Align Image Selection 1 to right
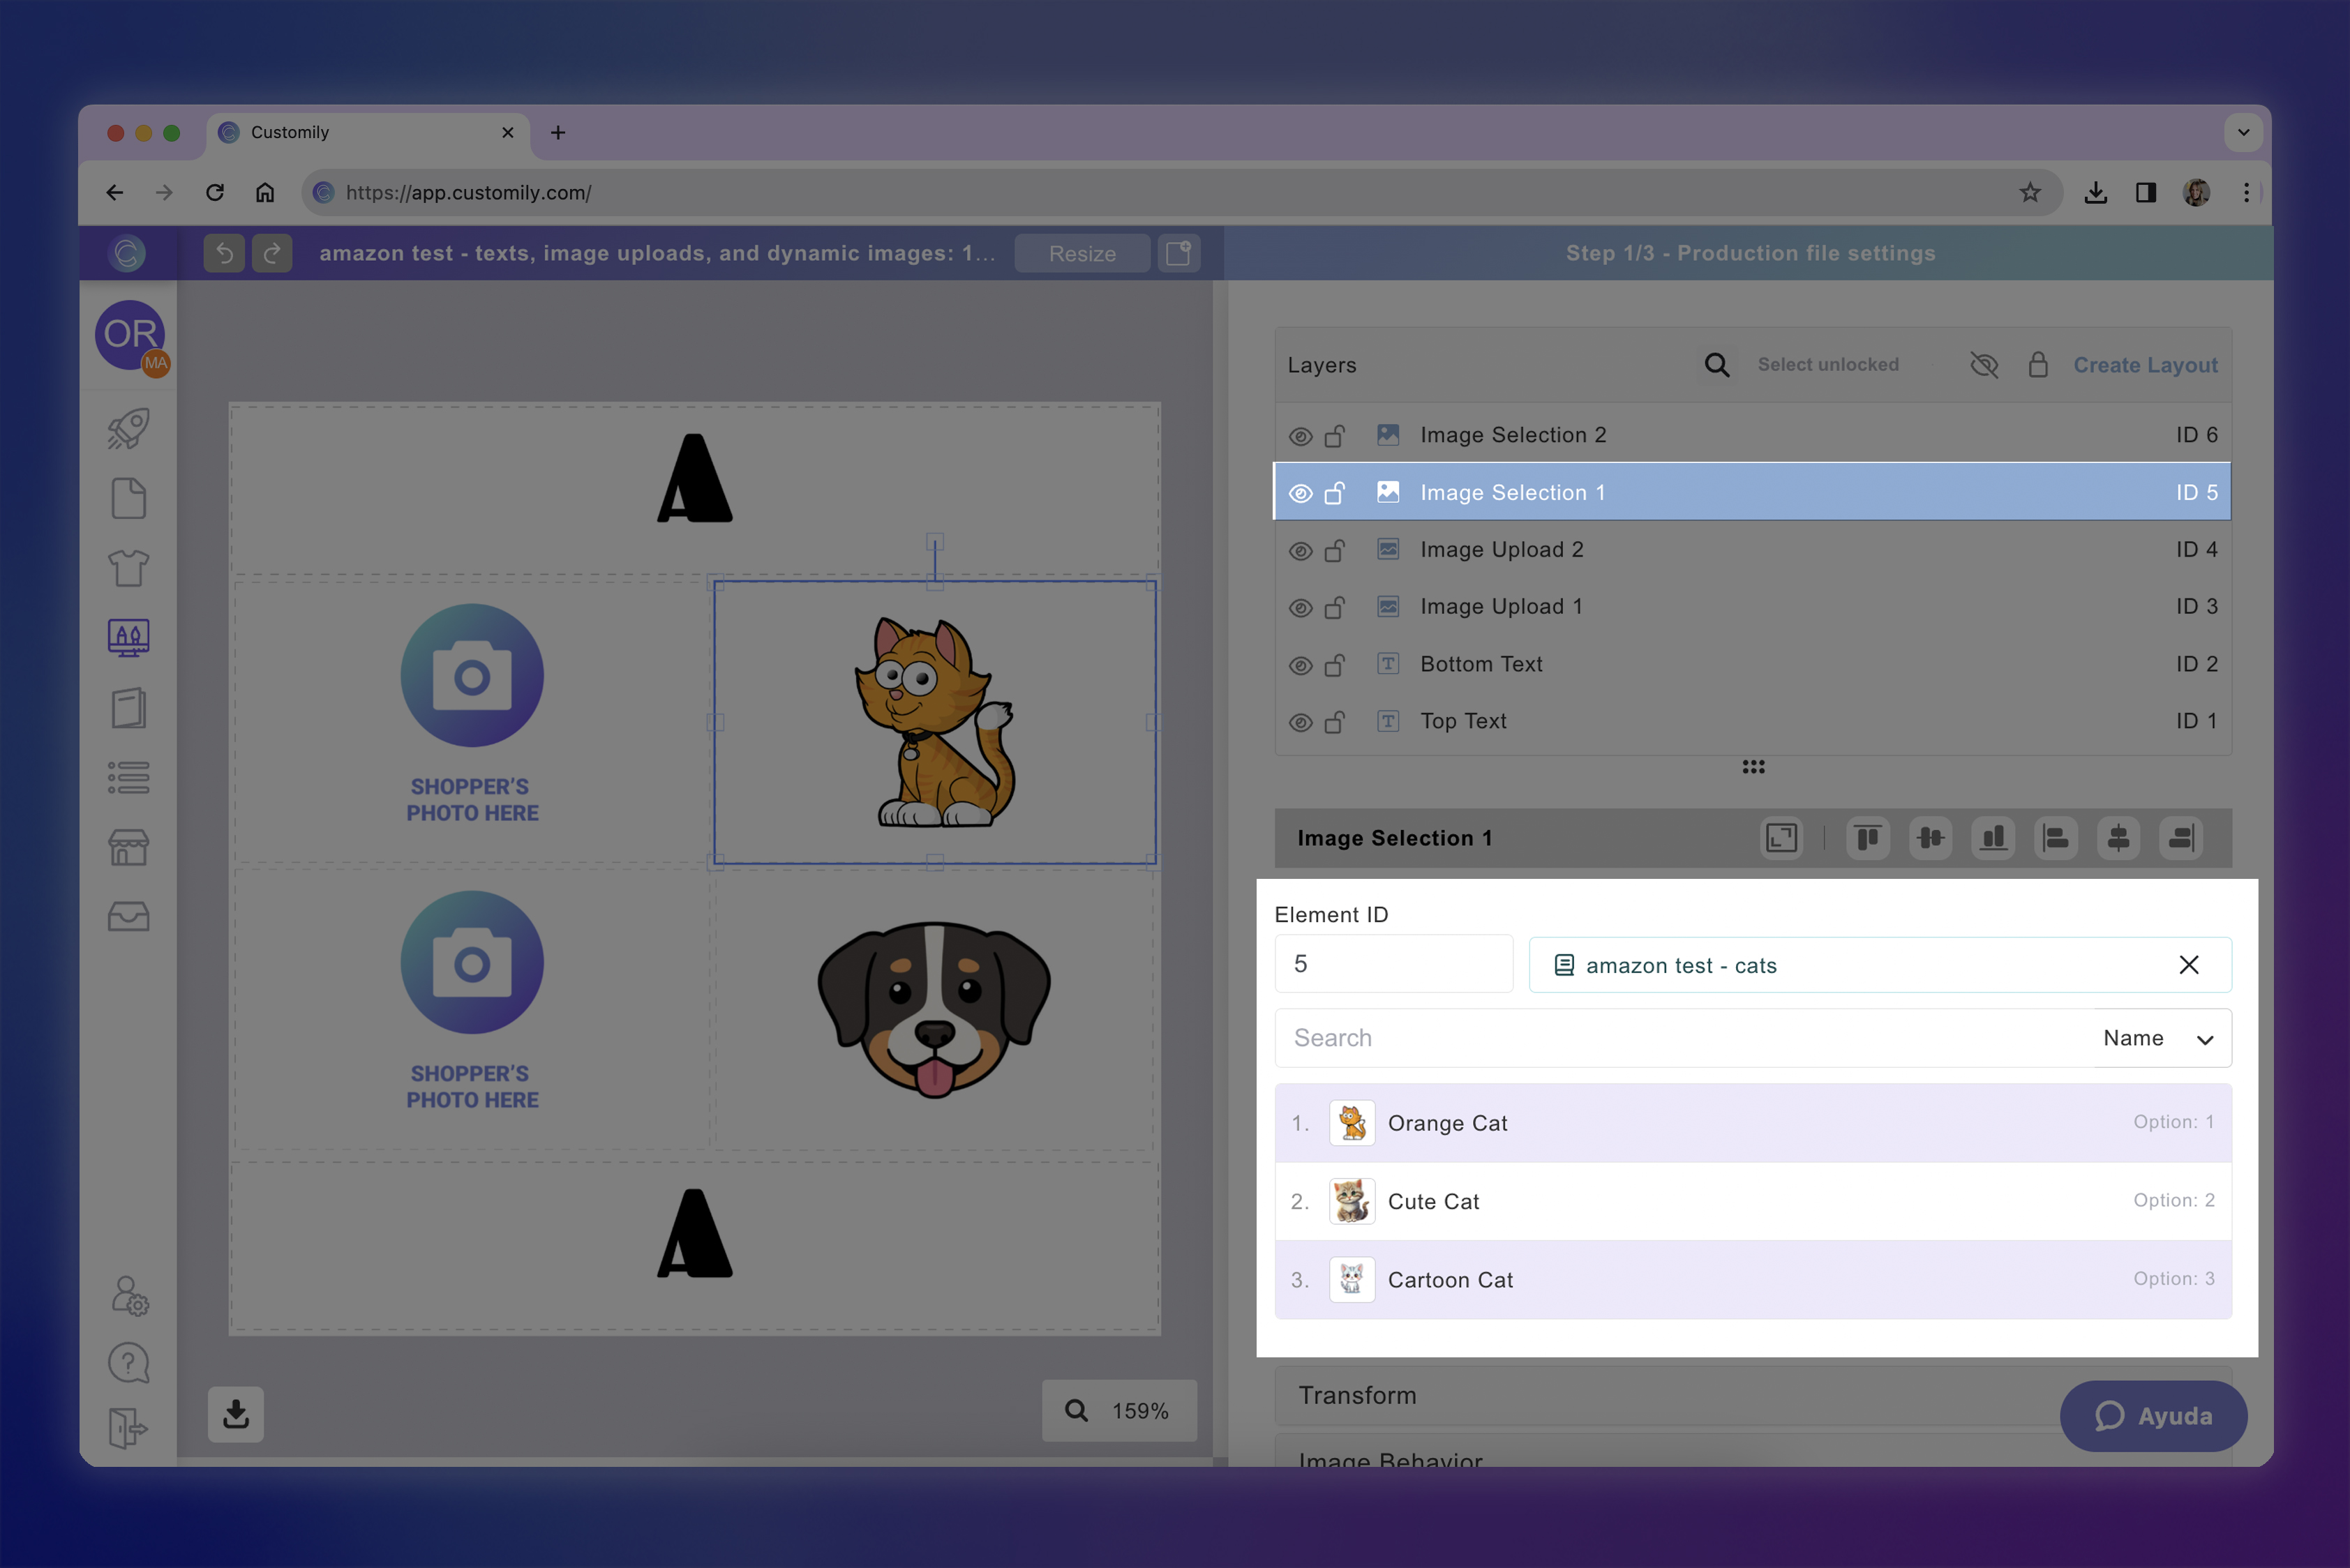This screenshot has height=1568, width=2350. 2182,838
